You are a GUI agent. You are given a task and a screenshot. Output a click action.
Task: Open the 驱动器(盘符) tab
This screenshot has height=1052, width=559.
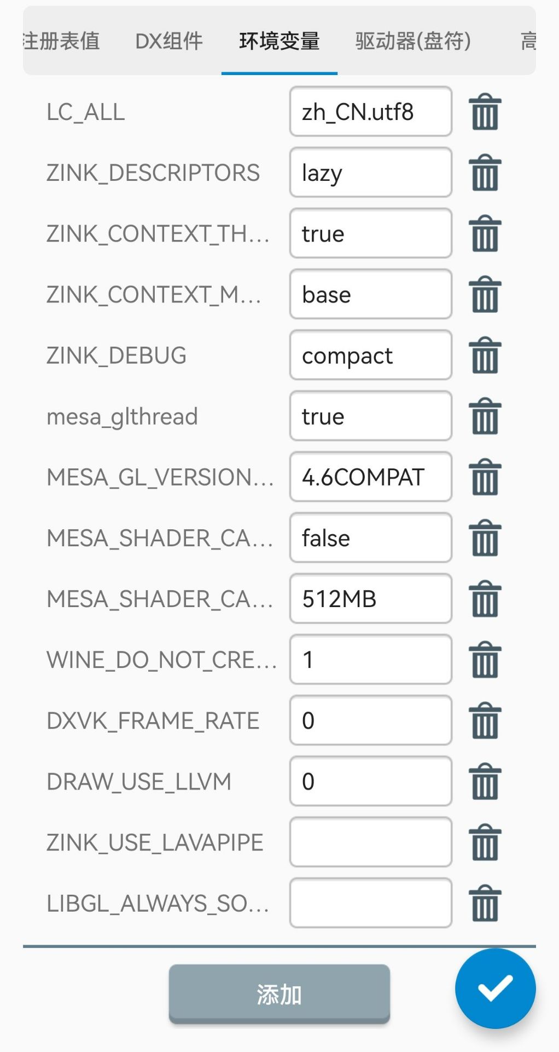413,41
